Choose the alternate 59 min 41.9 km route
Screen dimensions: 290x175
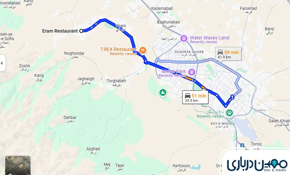click(x=228, y=54)
